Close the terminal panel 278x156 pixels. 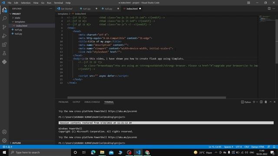pos(275,102)
